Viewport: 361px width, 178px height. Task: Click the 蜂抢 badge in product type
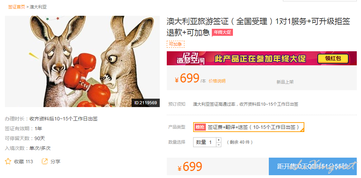[x=200, y=127]
